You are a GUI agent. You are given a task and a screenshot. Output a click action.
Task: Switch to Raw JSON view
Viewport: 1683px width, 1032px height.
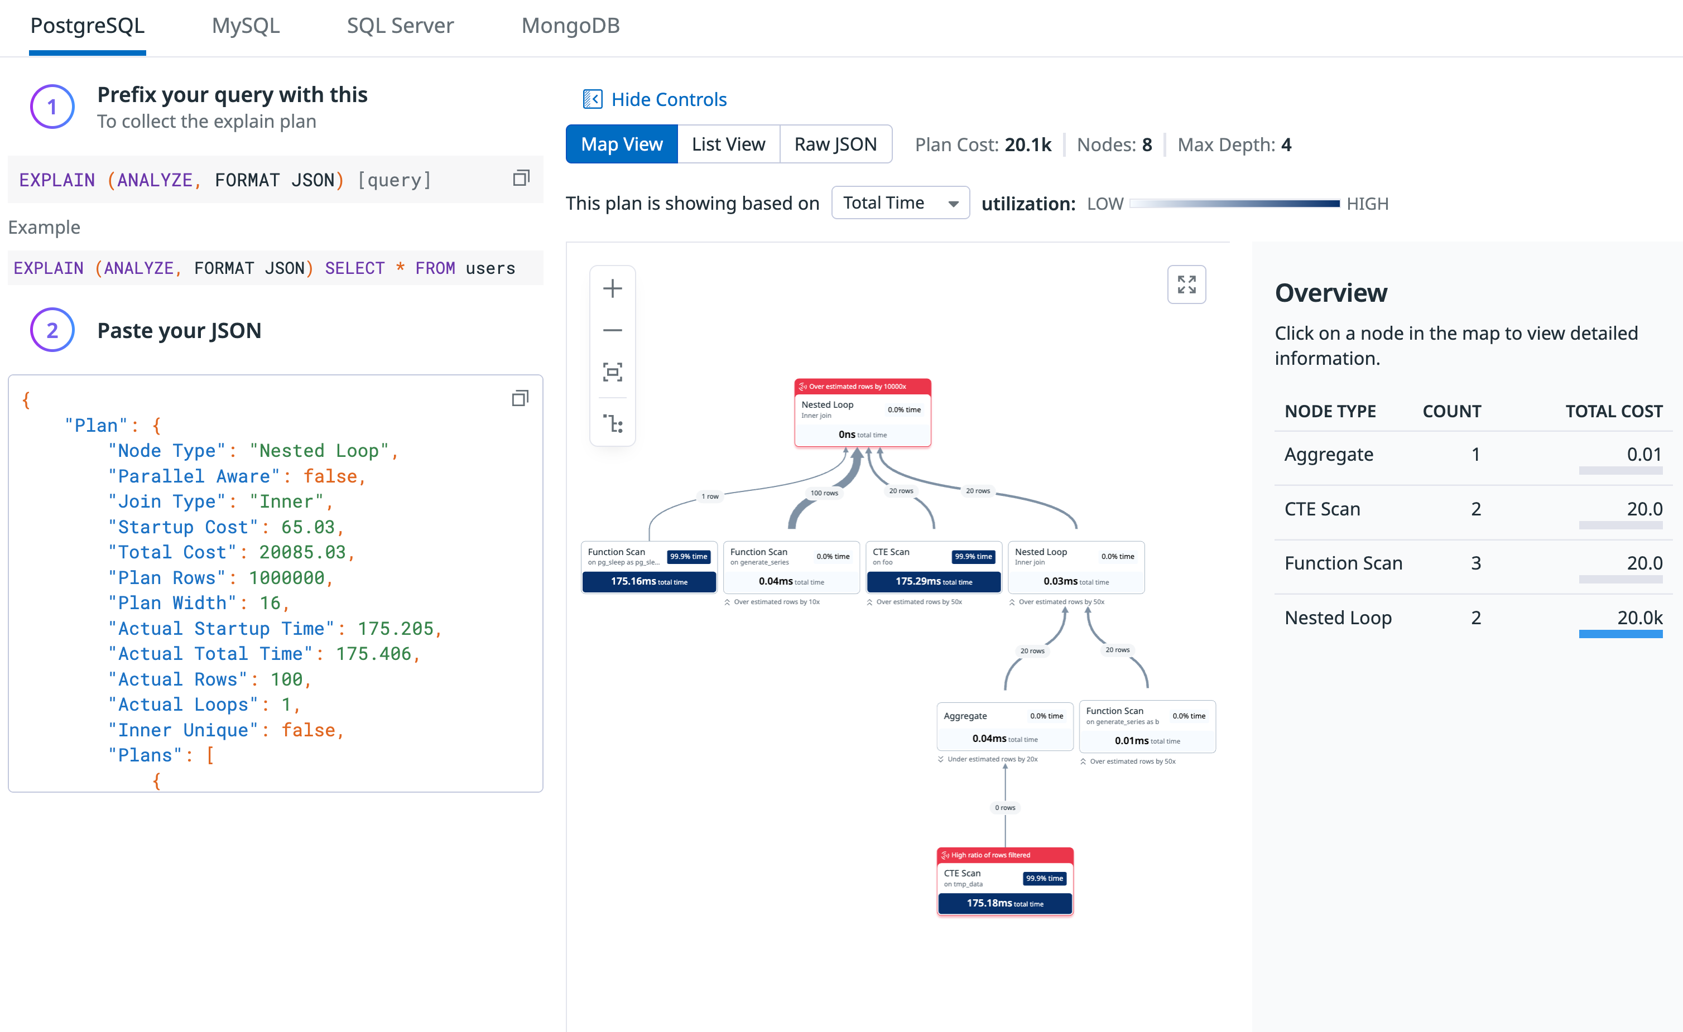[835, 144]
